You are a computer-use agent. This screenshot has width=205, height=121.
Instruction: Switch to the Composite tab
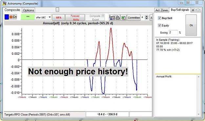[x=12, y=10]
